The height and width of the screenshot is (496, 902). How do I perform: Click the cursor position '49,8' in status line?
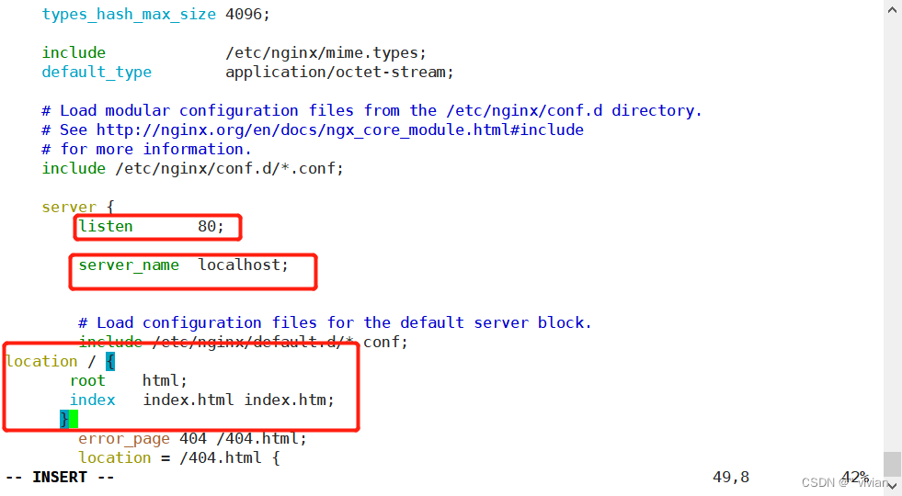pos(731,477)
